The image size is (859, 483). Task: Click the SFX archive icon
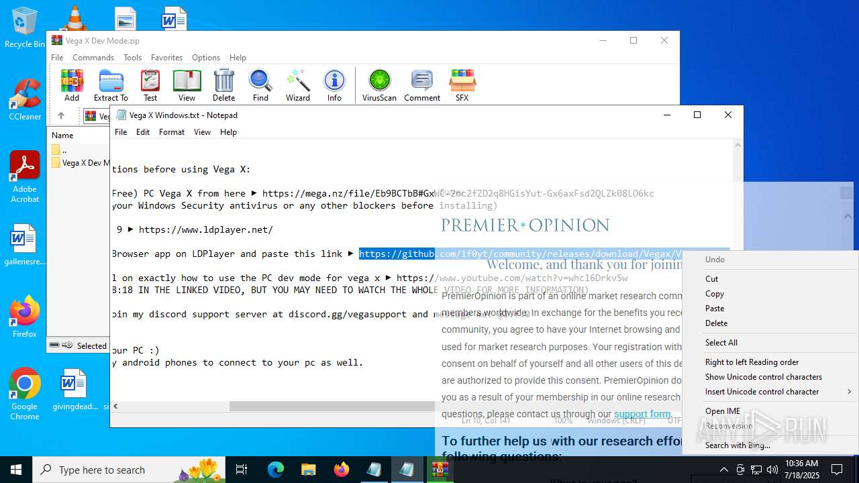[462, 85]
